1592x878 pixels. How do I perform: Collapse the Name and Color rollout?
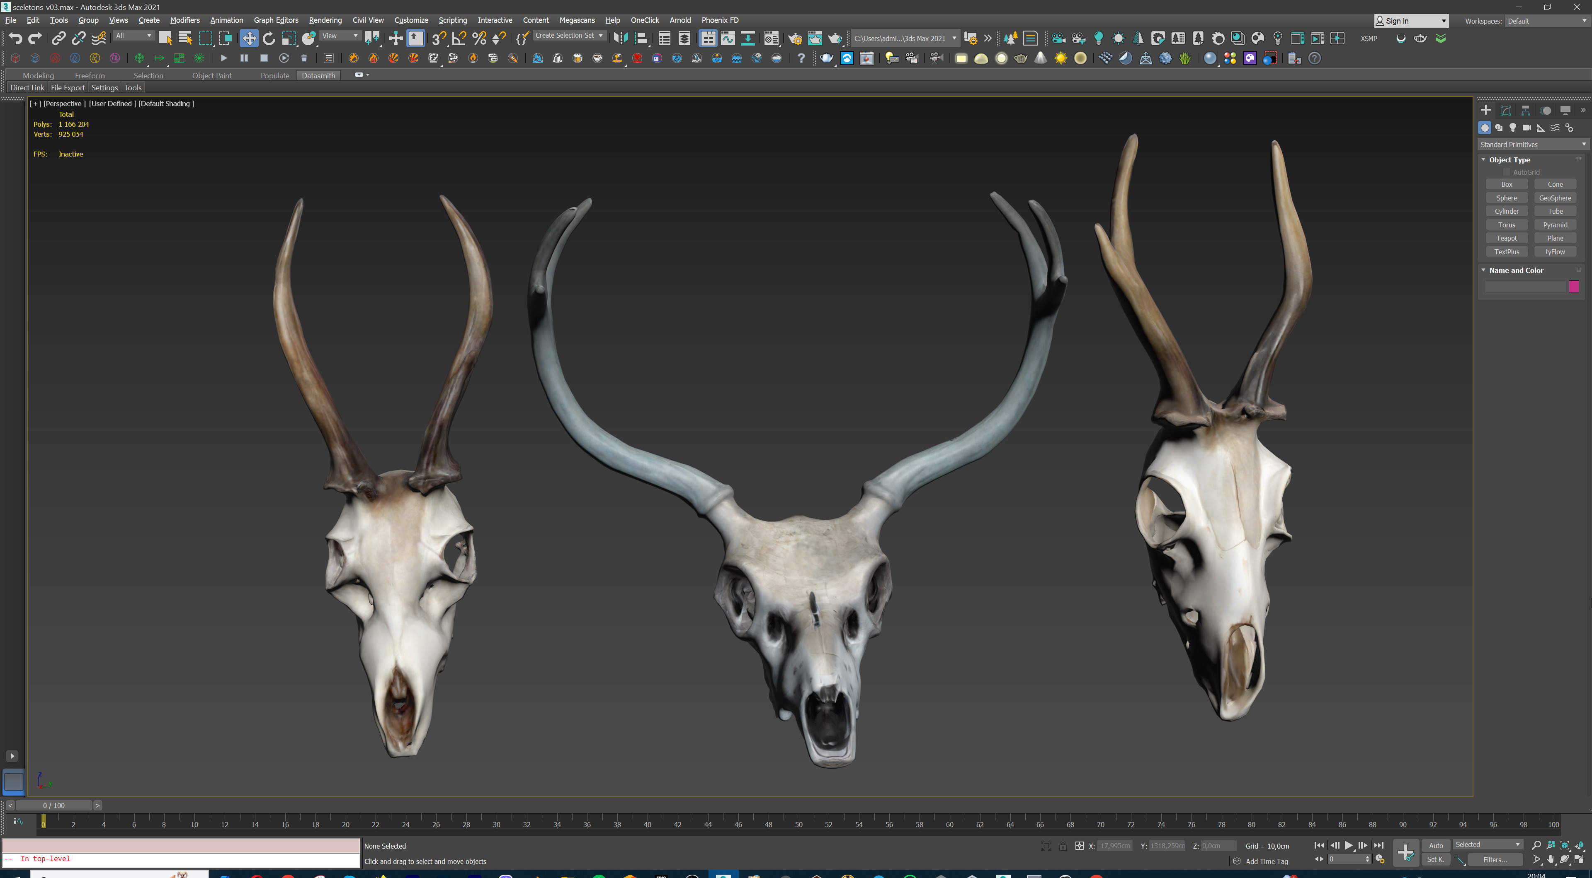tap(1483, 270)
